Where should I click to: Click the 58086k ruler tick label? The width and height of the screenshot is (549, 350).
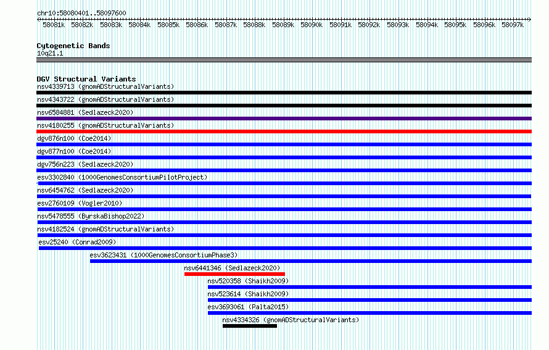(x=197, y=25)
